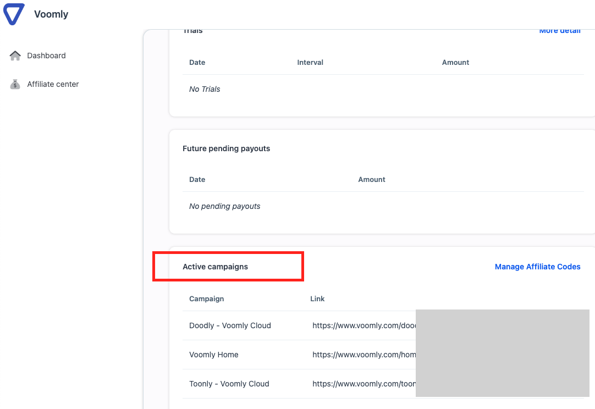The image size is (595, 409).
Task: Open the Trials More detail link
Action: coord(560,31)
